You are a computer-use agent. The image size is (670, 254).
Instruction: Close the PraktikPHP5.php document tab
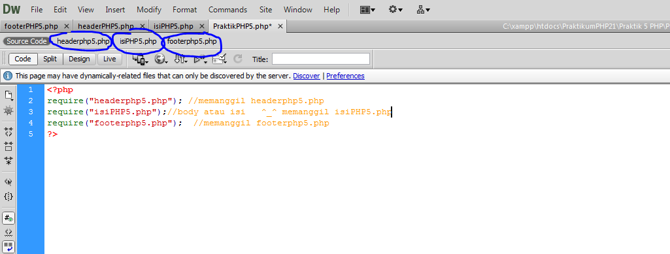tap(280, 26)
